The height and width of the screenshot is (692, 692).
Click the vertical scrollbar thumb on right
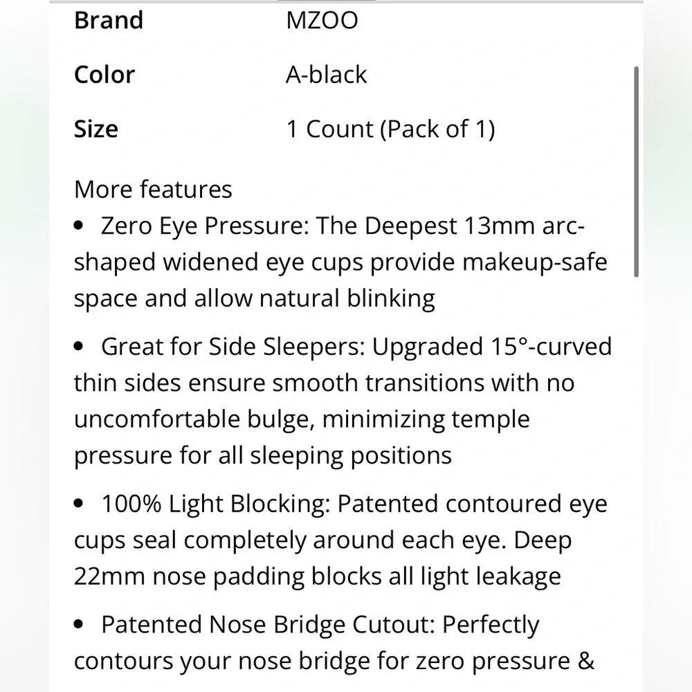click(x=636, y=172)
